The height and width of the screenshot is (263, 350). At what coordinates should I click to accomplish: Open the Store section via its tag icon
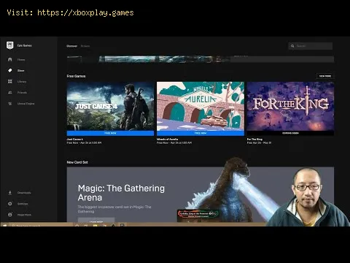click(10, 70)
